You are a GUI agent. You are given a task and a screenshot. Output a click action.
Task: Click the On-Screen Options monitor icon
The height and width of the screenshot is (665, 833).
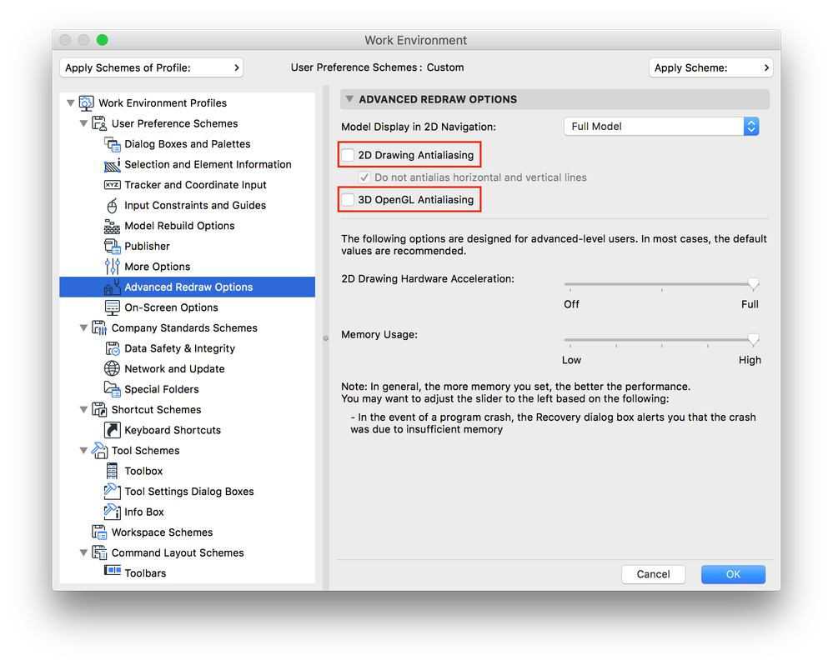click(112, 307)
